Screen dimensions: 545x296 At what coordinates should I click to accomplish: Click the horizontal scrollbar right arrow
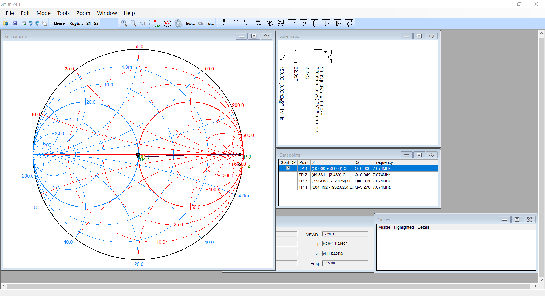coord(535,286)
